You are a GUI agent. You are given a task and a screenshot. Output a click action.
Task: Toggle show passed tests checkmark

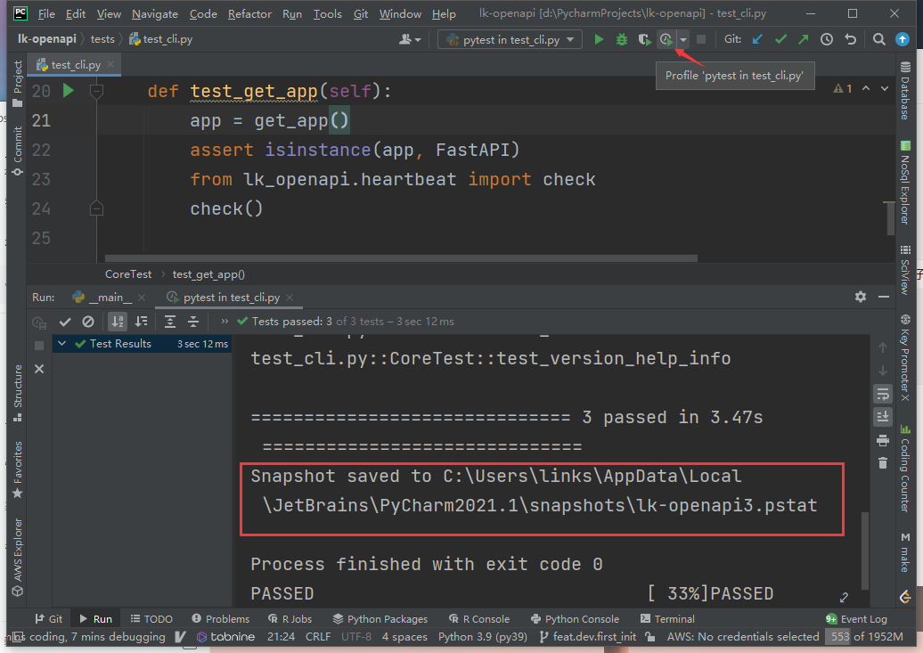pyautogui.click(x=65, y=322)
